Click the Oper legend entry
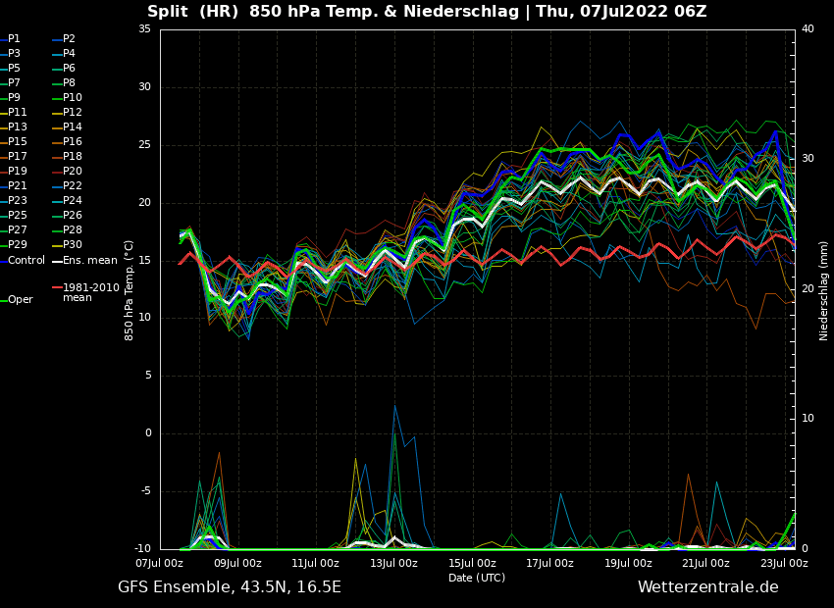This screenshot has width=834, height=608. point(21,300)
